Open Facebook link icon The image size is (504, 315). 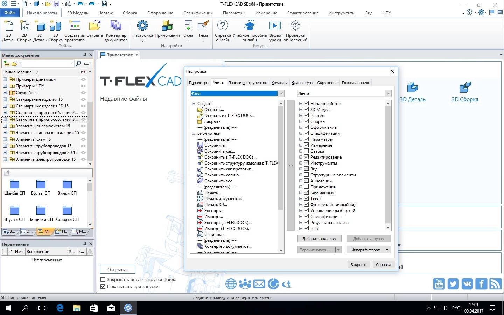click(481, 283)
